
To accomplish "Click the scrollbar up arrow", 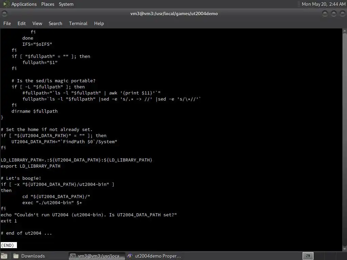I will [x=345, y=31].
